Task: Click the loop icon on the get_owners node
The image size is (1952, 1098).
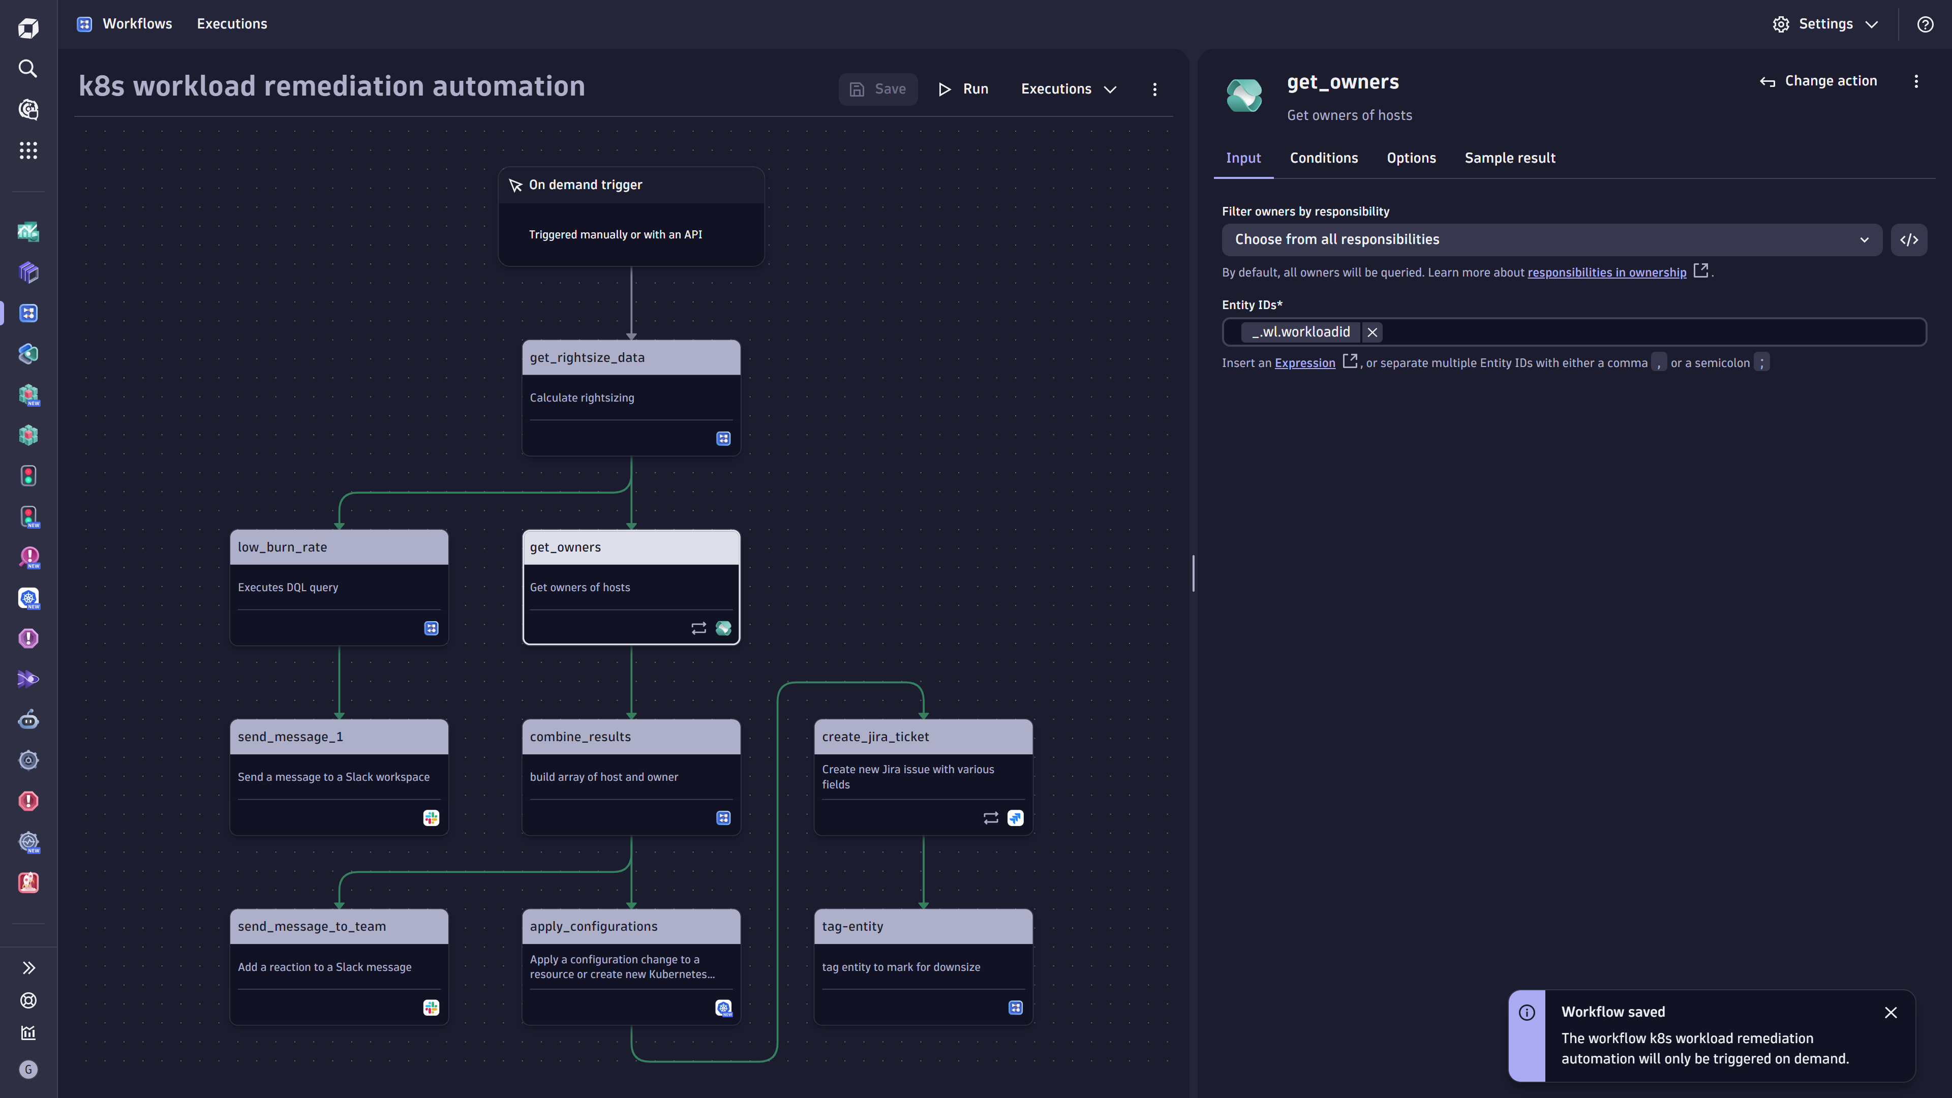Action: click(698, 628)
